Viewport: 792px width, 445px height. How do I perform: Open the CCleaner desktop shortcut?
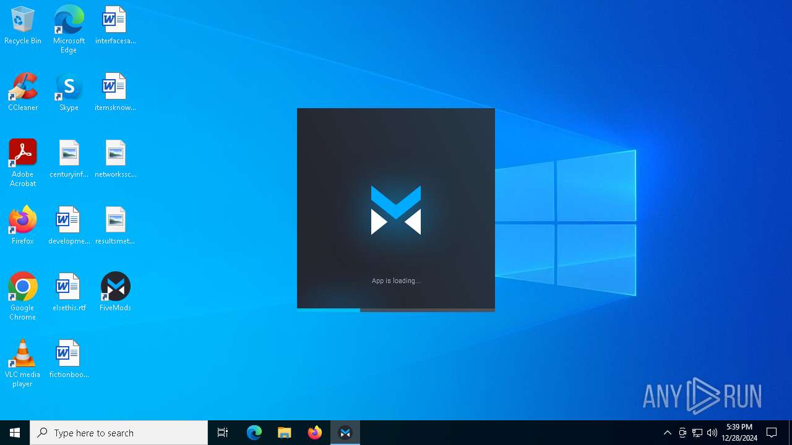[x=23, y=93]
